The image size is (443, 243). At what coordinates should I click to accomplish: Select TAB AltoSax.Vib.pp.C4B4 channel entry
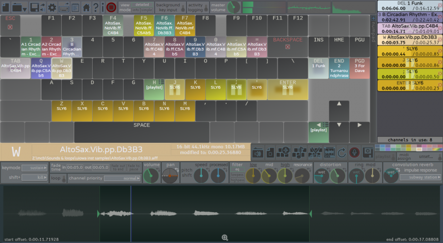[410, 28]
